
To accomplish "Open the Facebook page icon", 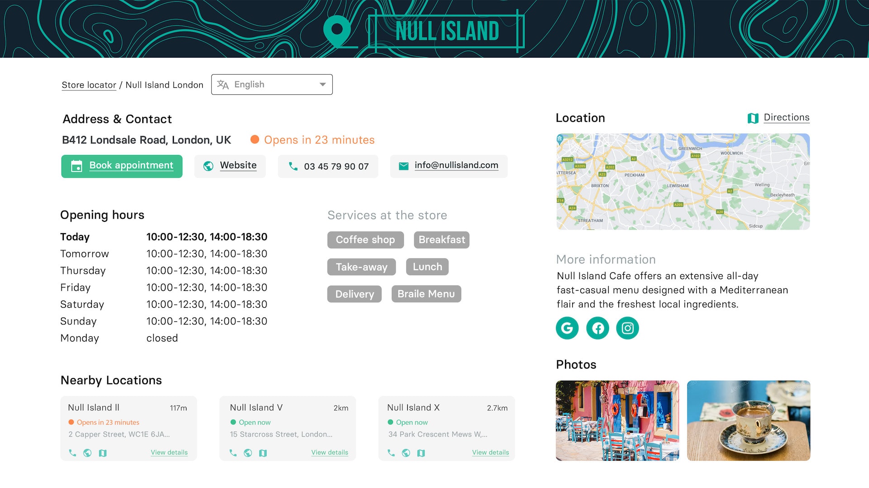I will [x=597, y=328].
